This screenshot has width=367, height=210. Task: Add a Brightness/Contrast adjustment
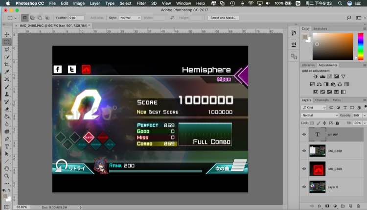(x=316, y=76)
